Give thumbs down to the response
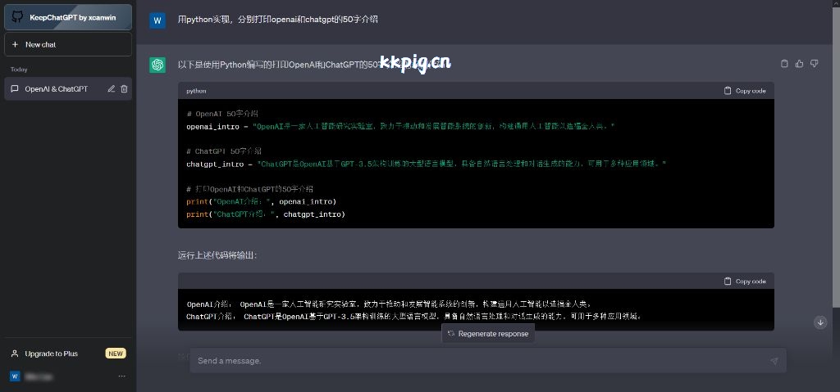 [x=815, y=64]
